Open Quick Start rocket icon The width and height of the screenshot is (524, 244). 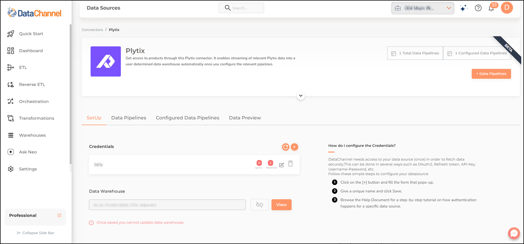point(10,34)
